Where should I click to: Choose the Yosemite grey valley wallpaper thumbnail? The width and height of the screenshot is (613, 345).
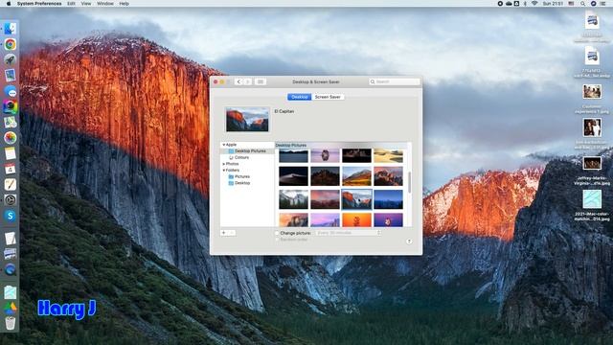tap(293, 199)
